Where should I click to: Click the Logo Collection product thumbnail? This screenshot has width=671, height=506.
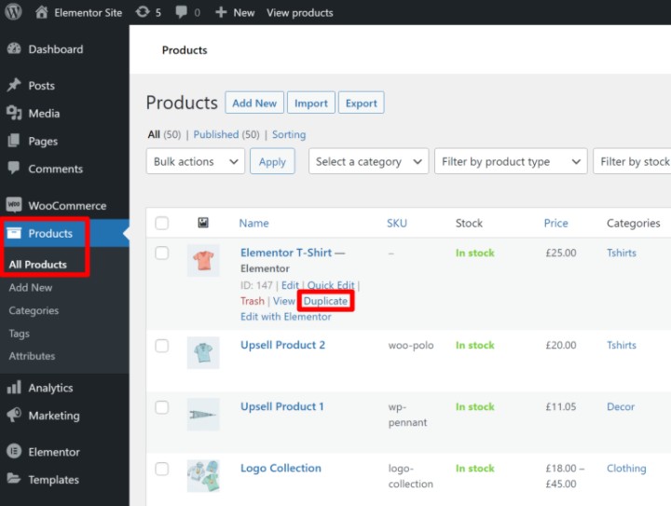203,475
